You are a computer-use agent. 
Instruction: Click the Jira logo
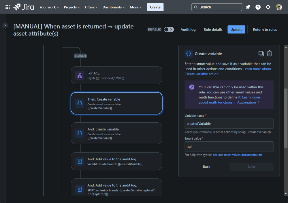pyautogui.click(x=24, y=7)
